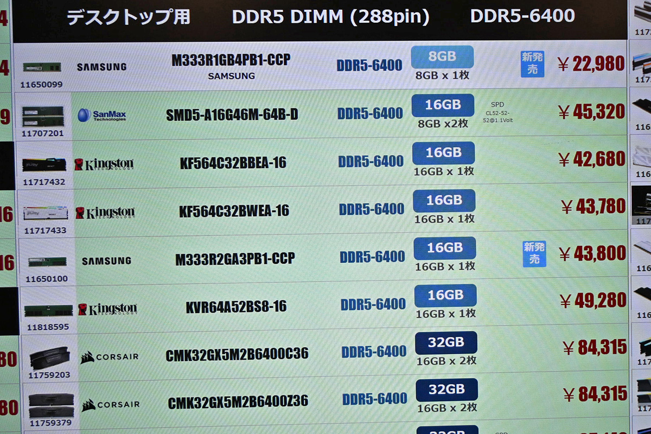
Task: Open the 32GB badge on the CMK32GX5M2B6400C36 row
Action: point(445,342)
